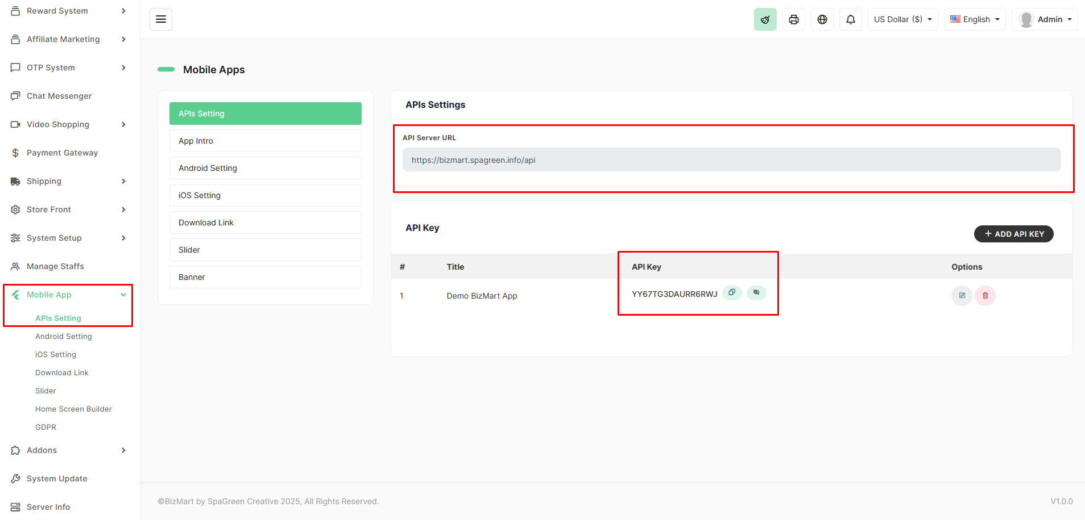The image size is (1085, 520).
Task: Toggle the hamburger sidebar menu
Action: pos(161,19)
